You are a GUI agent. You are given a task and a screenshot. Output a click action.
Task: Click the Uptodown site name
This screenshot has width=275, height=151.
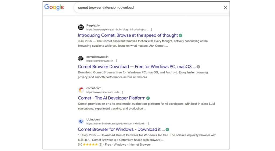point(93,119)
